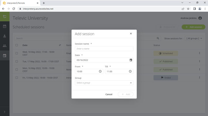The image size is (208, 116).
Task: View site lock info icon
Action: [20, 9]
